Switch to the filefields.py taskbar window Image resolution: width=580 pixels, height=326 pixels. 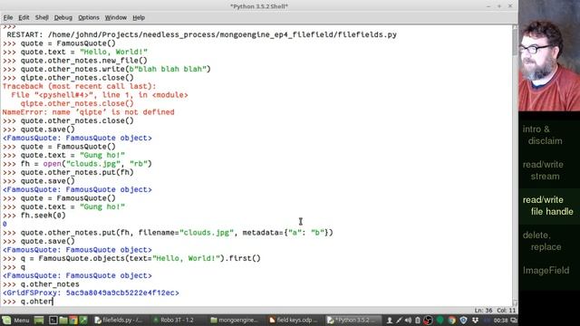119,320
